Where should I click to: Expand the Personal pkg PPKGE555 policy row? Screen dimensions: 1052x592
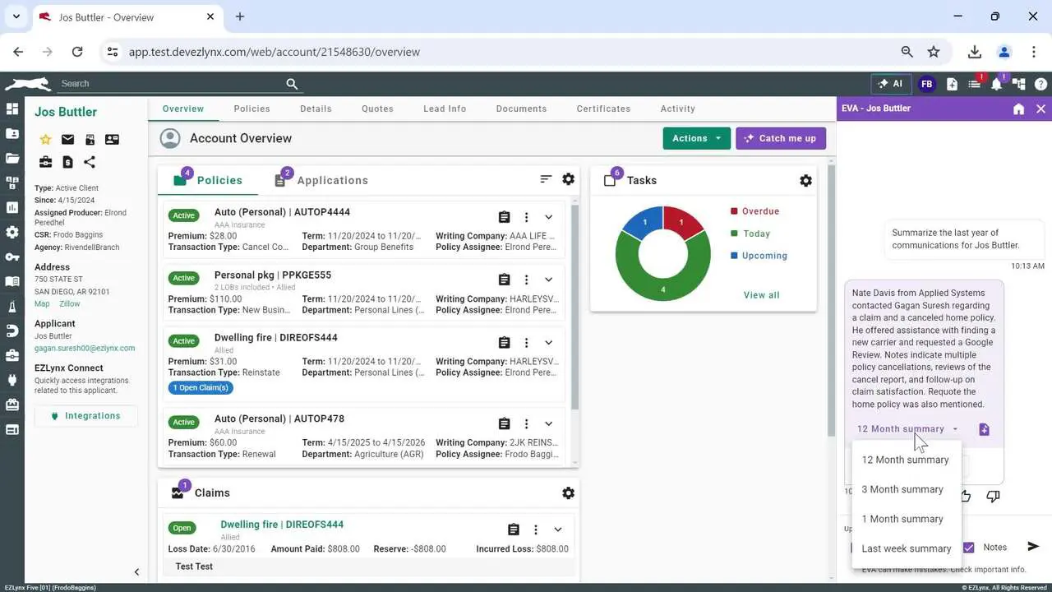(549, 280)
